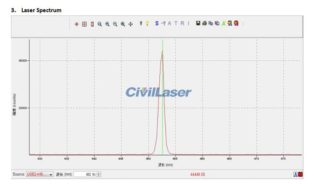Screen dimensions: 317x184
Task: Click the wavelength spinner down arrow
Action: tap(98, 175)
